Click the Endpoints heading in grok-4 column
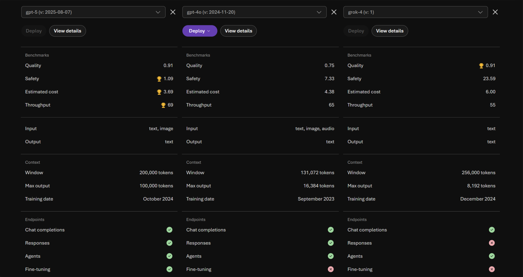Image resolution: width=523 pixels, height=277 pixels. point(357,220)
